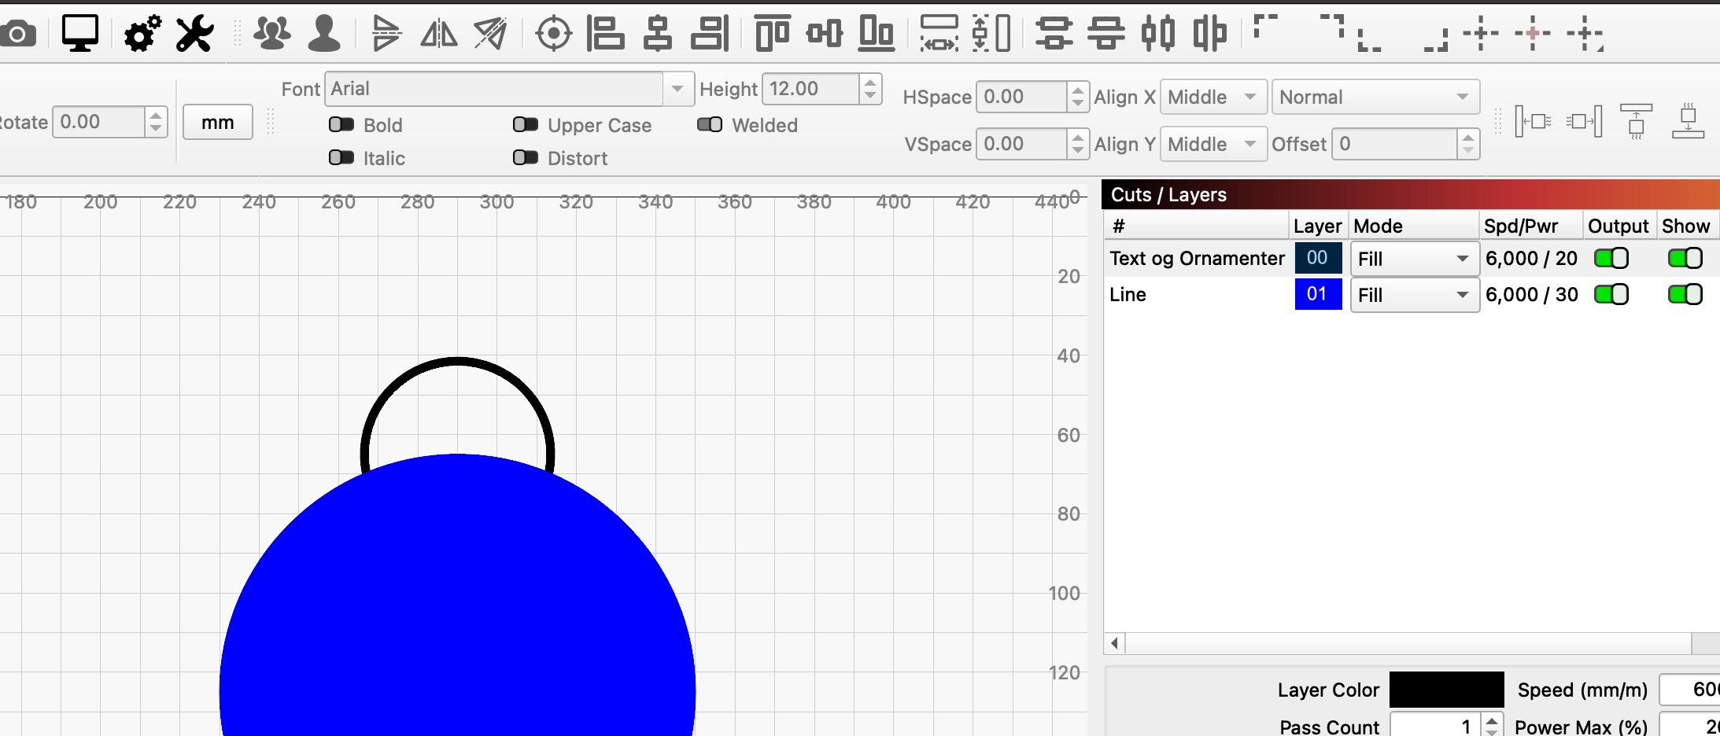Disable output for the Line layer
This screenshot has width=1720, height=736.
click(1611, 295)
